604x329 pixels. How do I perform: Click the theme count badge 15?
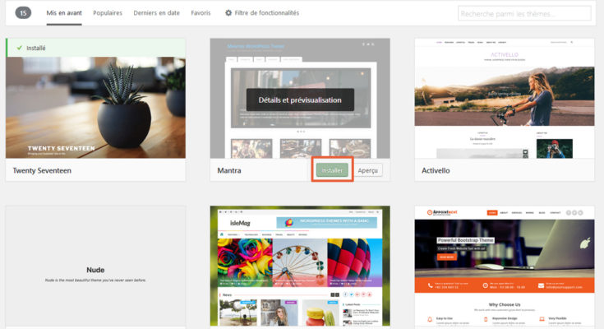(23, 13)
